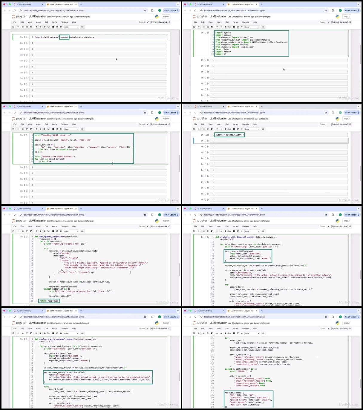Viewport: 363px width, 410px height.
Task: Close the LLMEvaluation browser tab in pip install panel
Action: coord(76,4)
